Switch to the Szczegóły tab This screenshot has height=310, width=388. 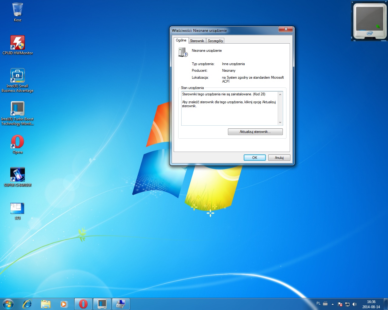[216, 41]
